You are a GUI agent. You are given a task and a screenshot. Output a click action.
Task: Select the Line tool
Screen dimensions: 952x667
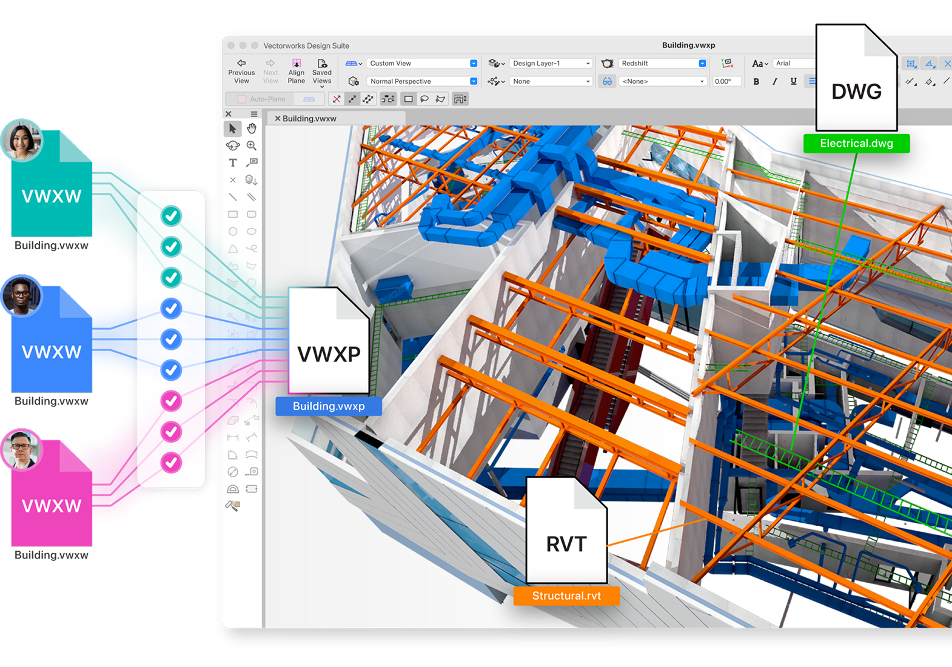(233, 197)
